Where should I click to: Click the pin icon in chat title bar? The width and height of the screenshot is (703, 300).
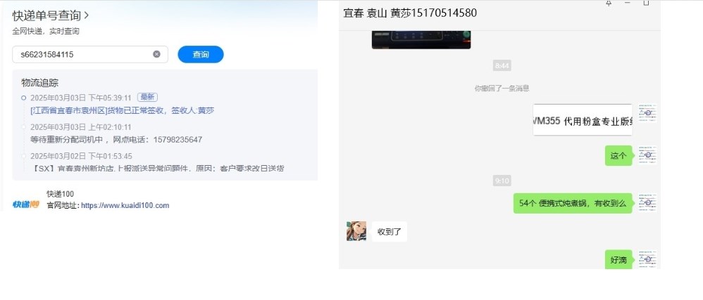tap(609, 3)
